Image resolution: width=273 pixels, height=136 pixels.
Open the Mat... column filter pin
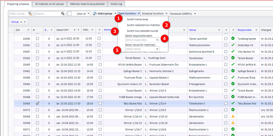click(92, 30)
